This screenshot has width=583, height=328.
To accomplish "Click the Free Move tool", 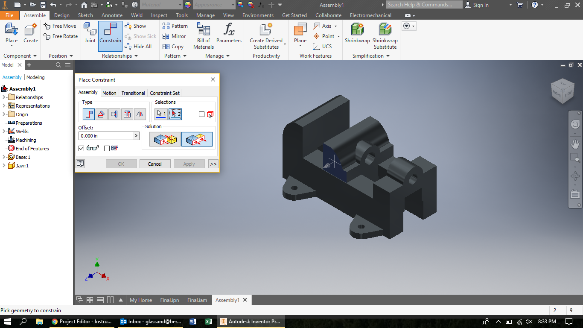I will [x=60, y=26].
